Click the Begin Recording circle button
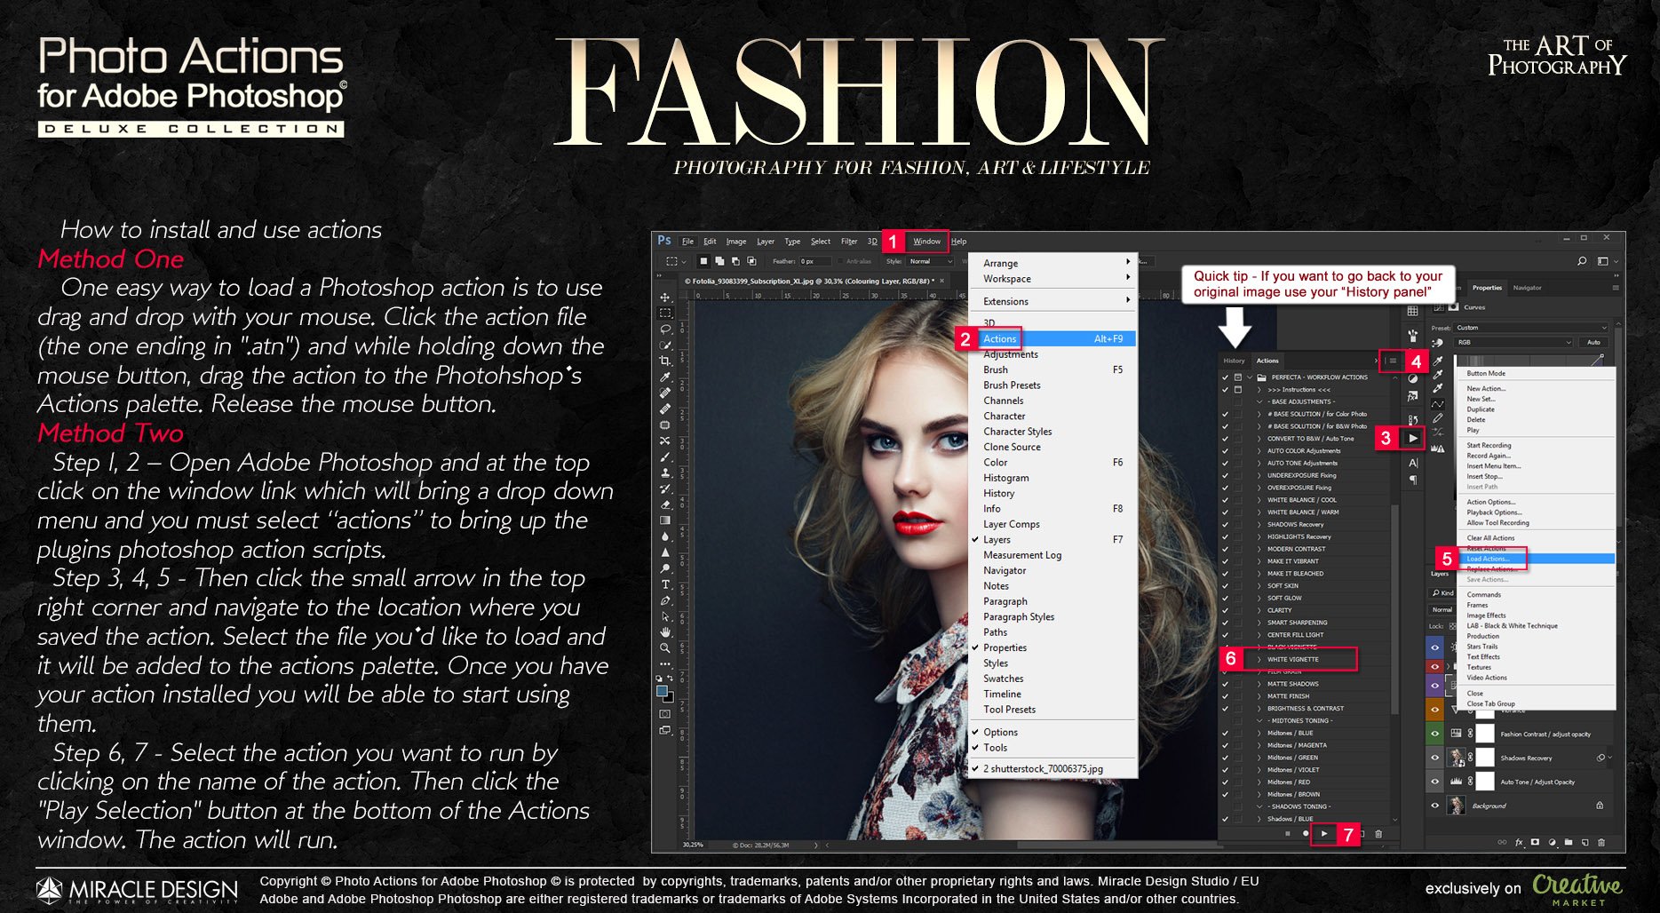This screenshot has width=1660, height=913. (1306, 833)
